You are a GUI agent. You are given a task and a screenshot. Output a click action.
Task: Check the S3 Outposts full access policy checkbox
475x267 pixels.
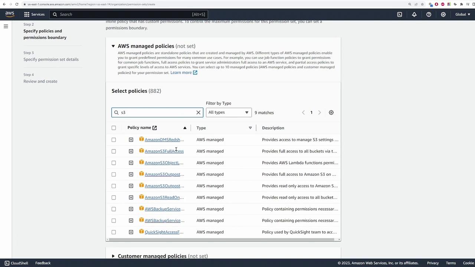pyautogui.click(x=114, y=174)
